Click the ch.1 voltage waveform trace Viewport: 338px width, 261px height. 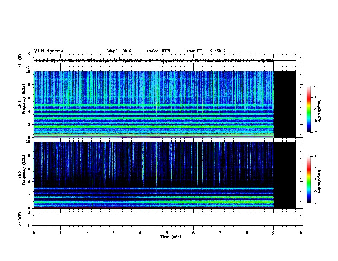(x=164, y=61)
